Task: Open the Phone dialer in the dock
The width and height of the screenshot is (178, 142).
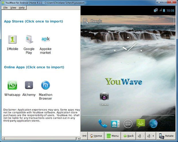Action: coord(102,124)
